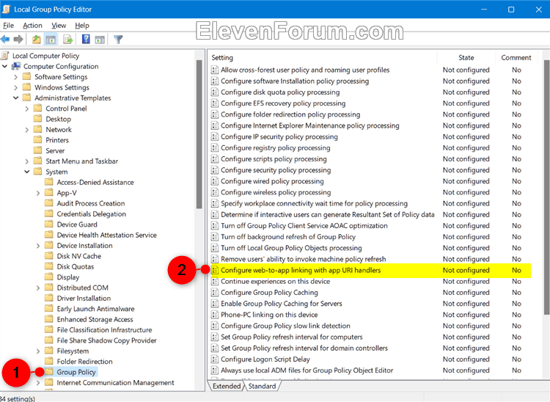
Task: Click the Display folder icon
Action: click(49, 277)
